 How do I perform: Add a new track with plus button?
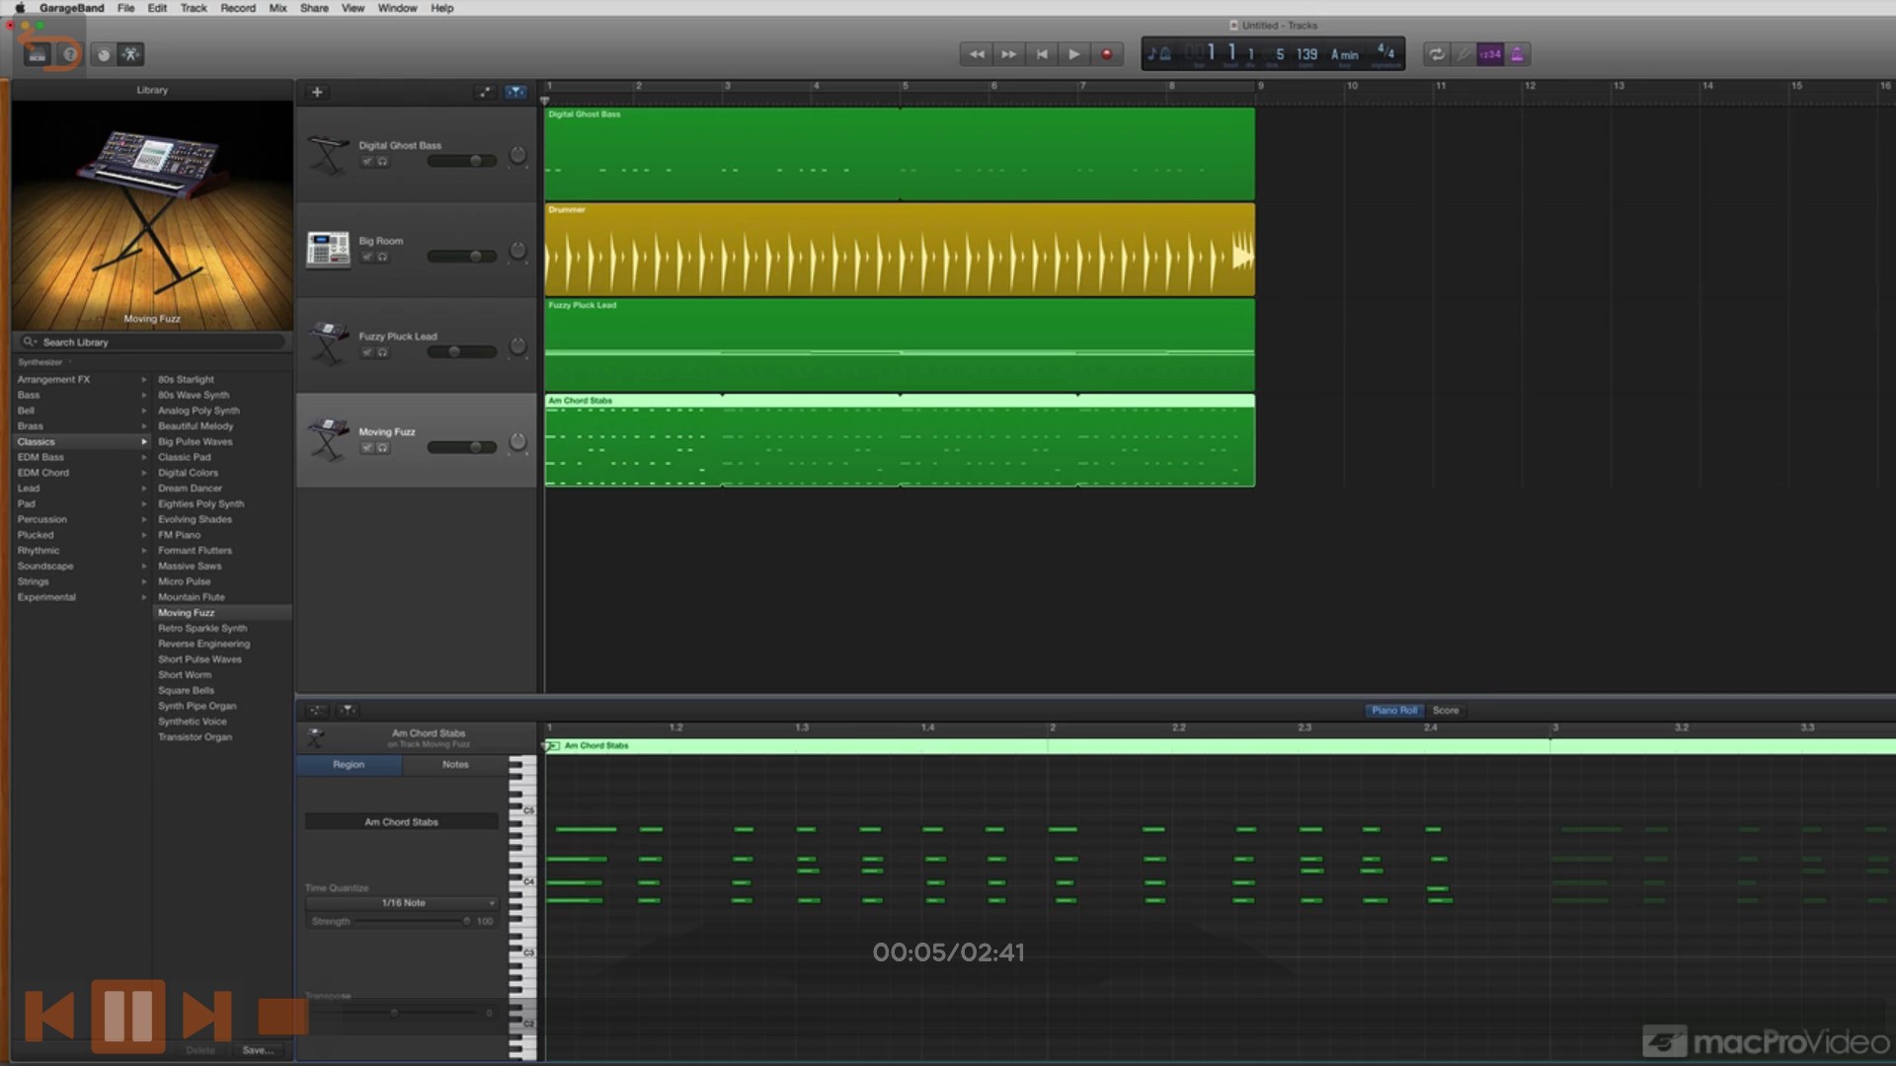317,92
